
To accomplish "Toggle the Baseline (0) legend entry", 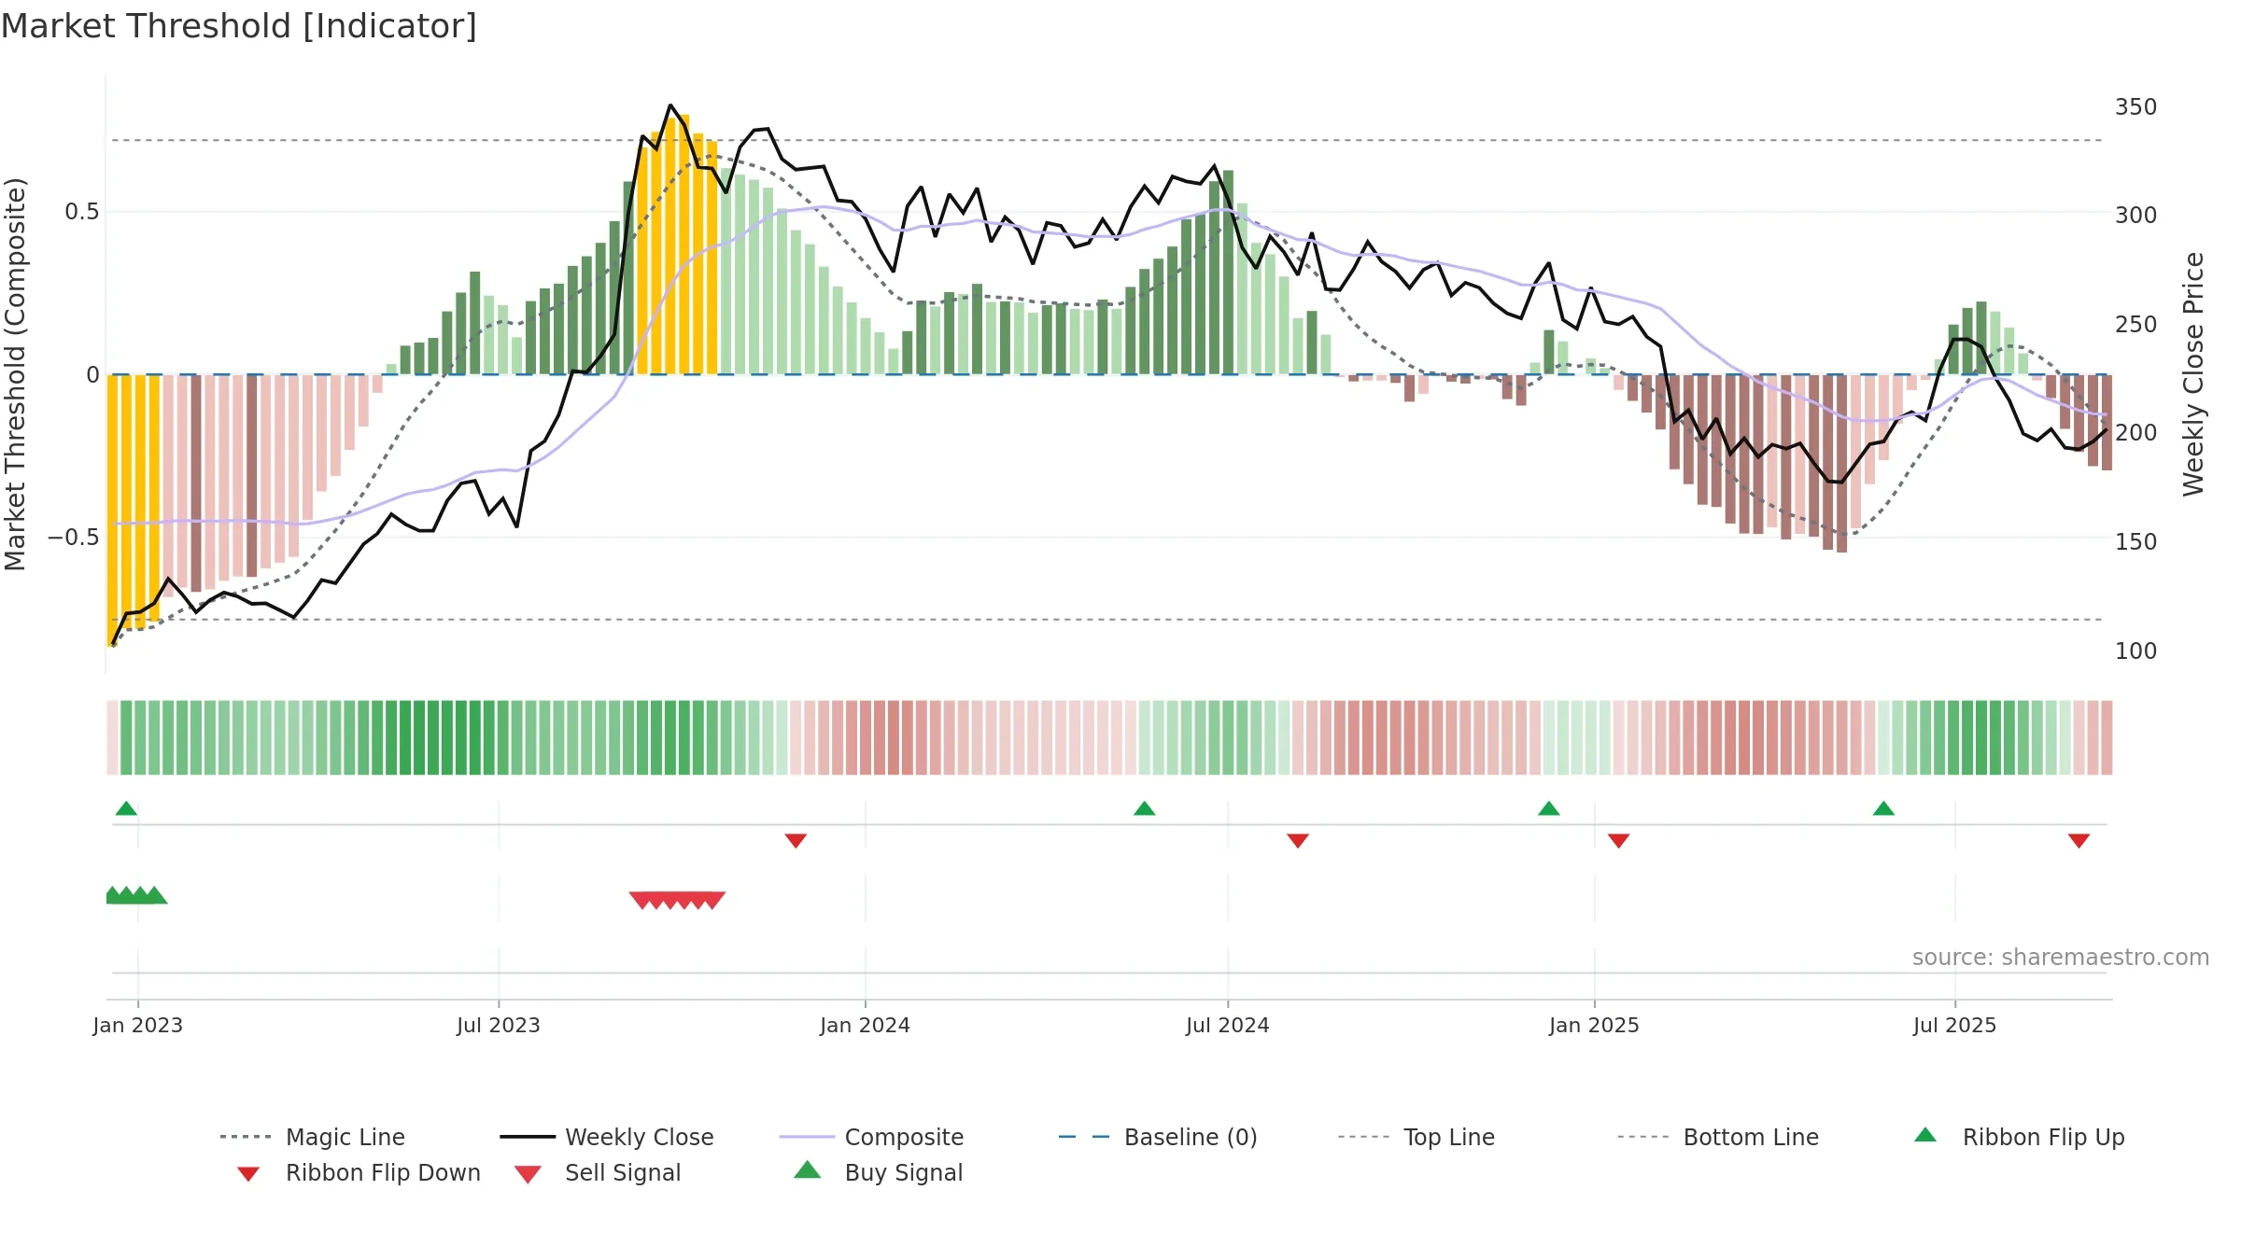I will point(1158,1137).
